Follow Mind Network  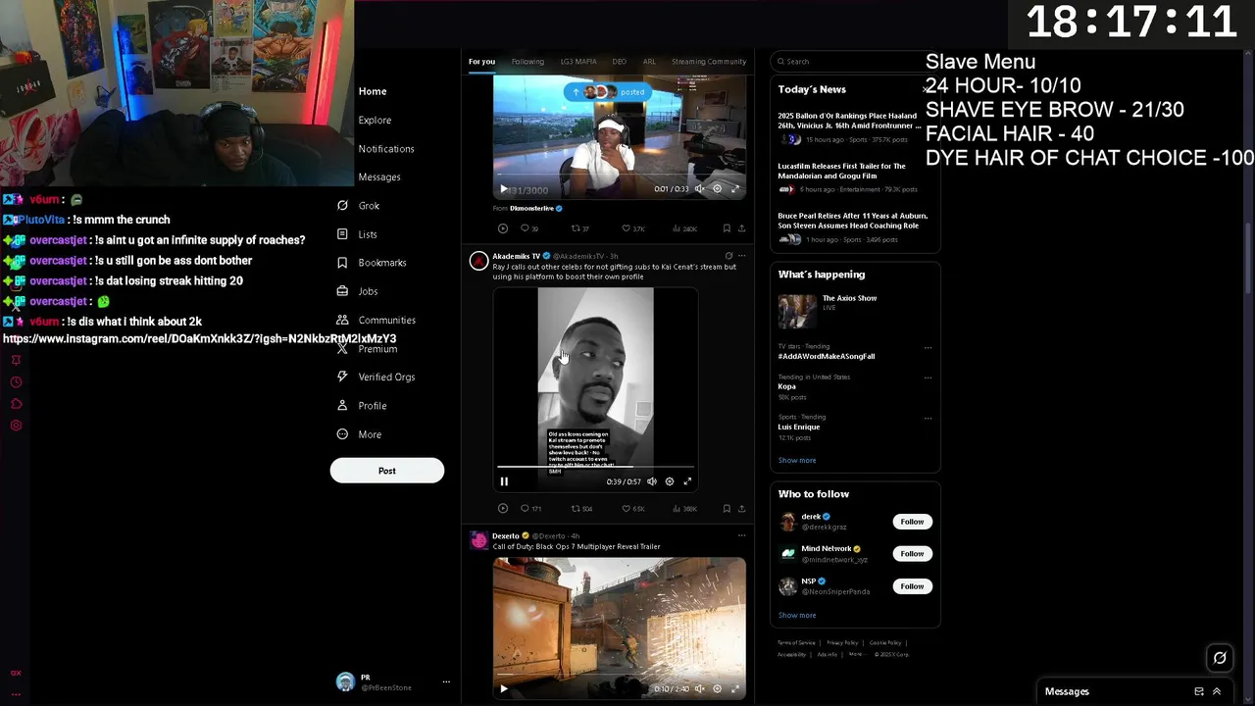click(912, 554)
